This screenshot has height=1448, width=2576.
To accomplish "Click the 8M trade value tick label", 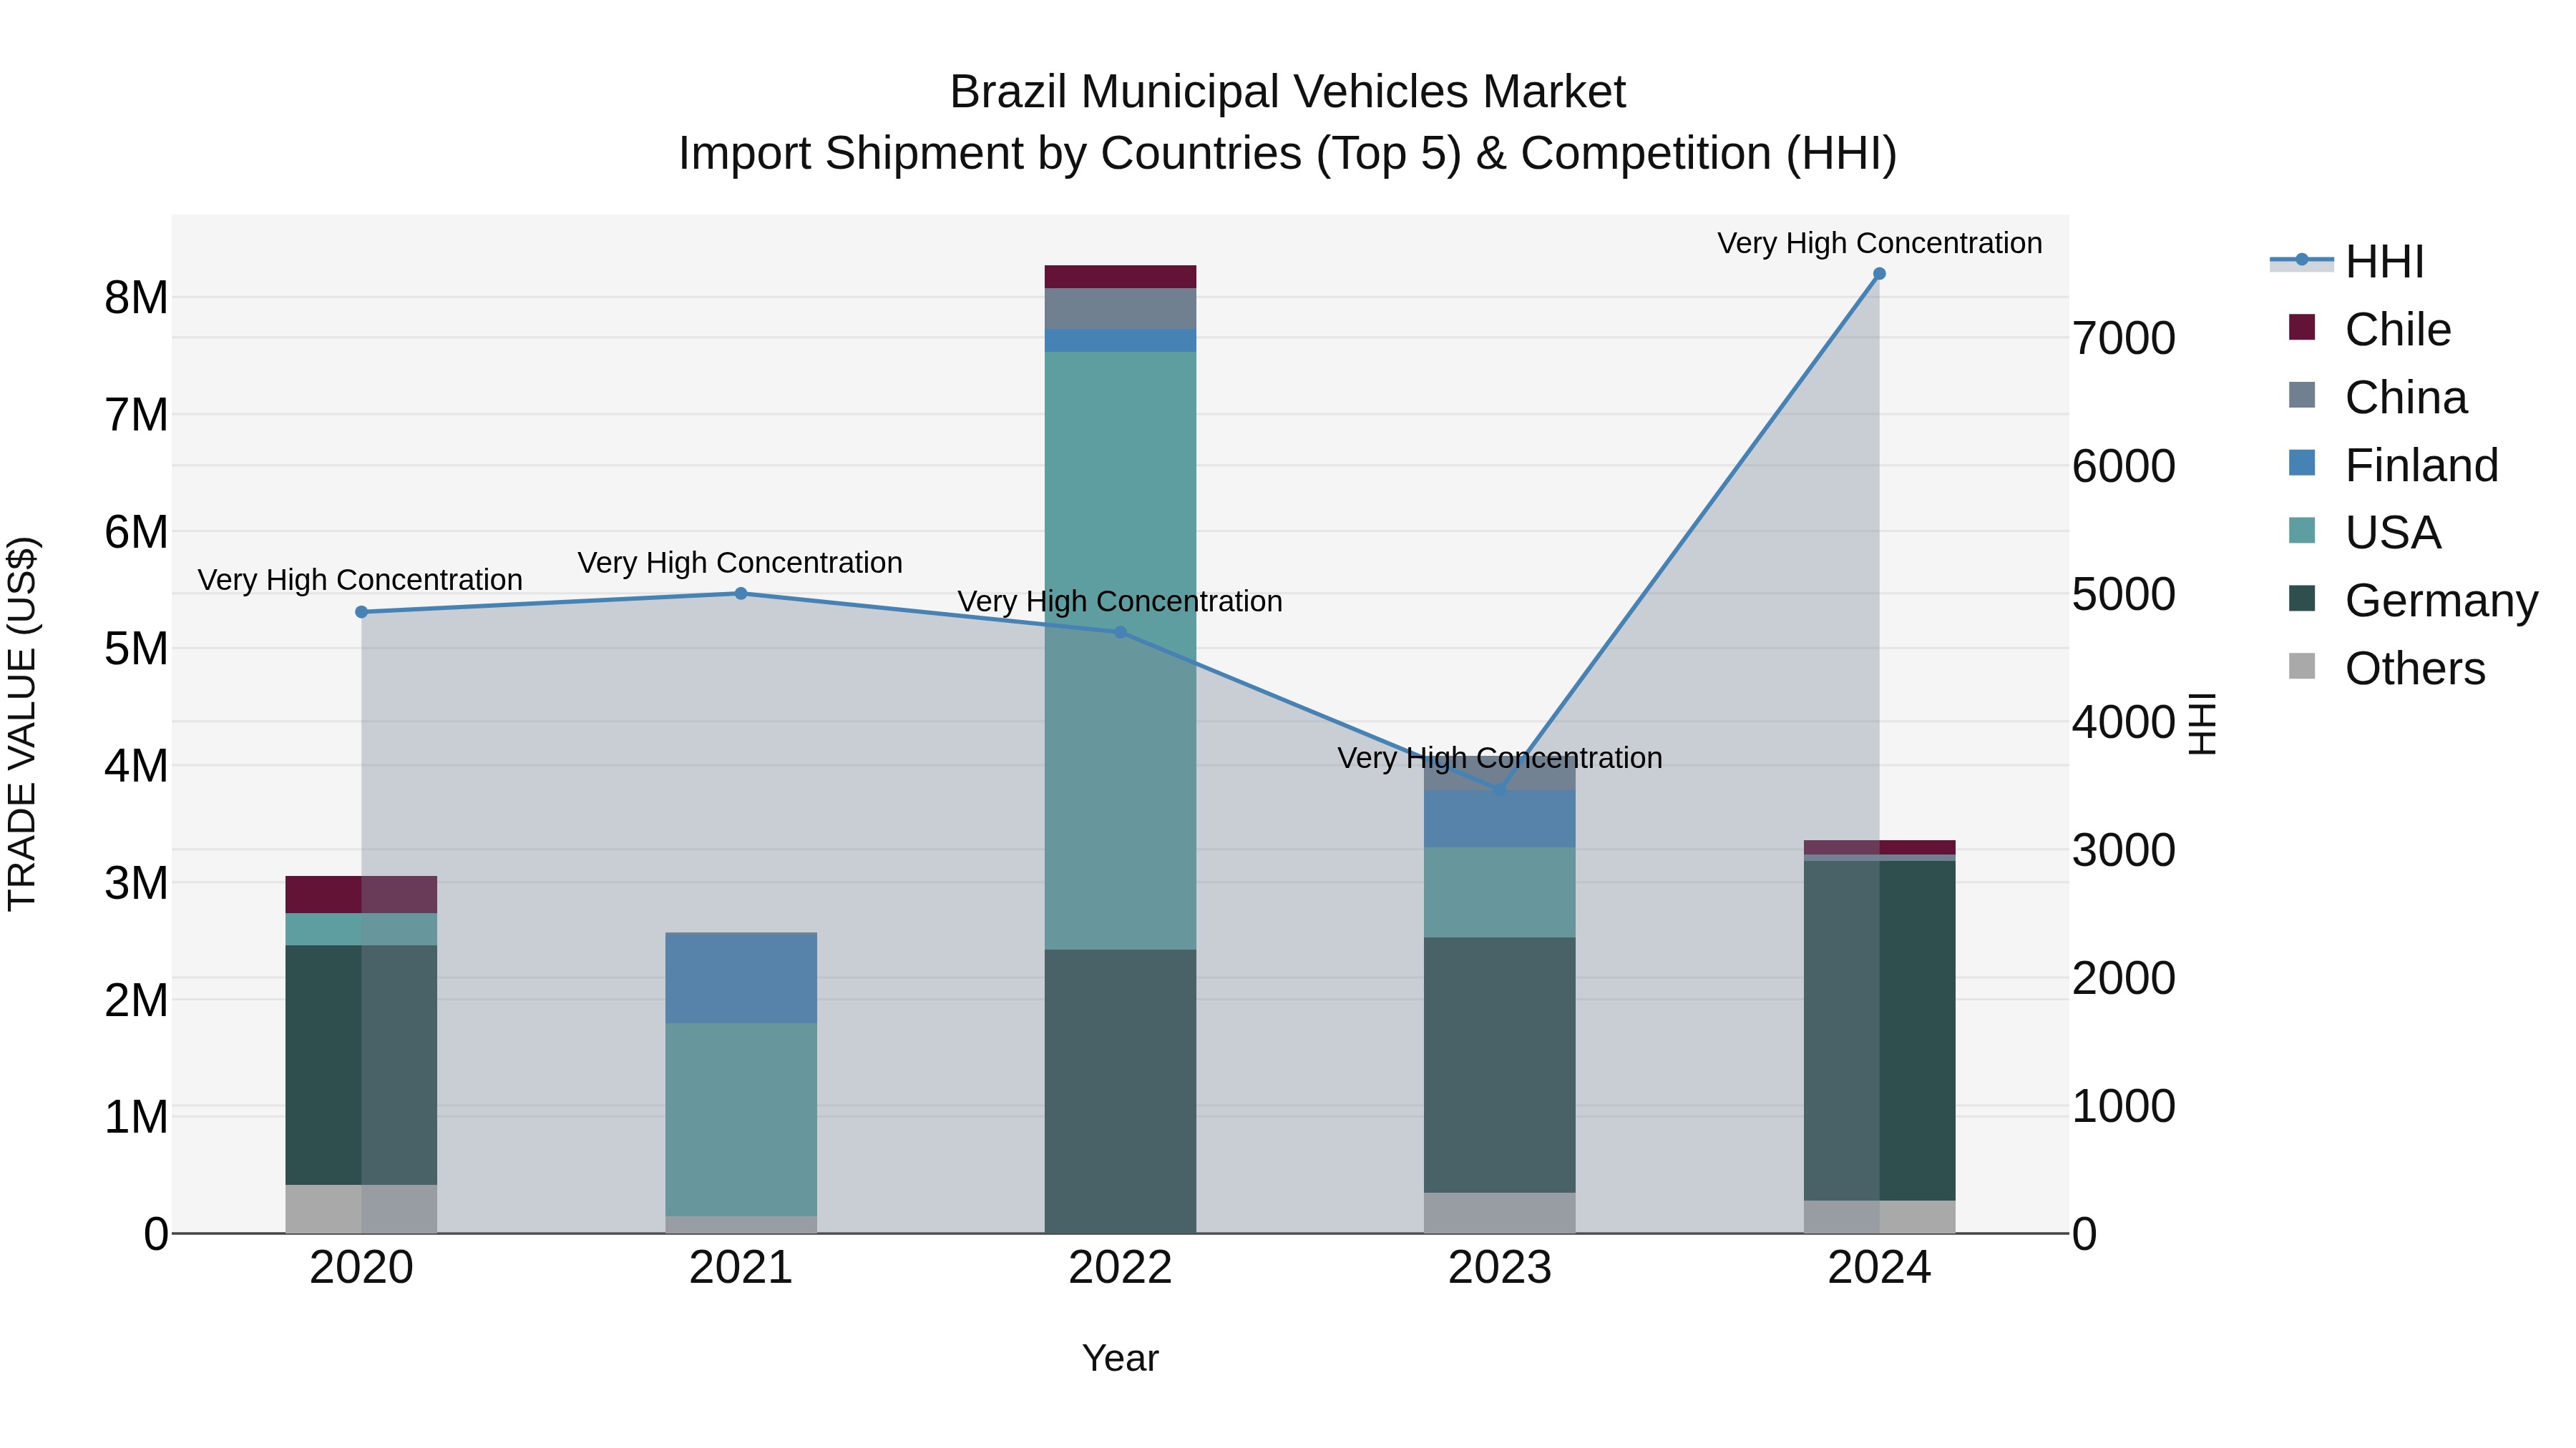I will tap(136, 297).
